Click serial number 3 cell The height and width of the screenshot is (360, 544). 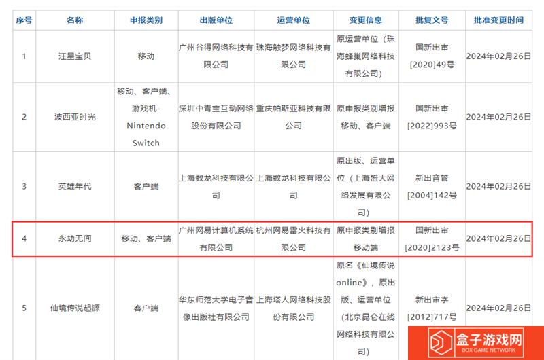tap(24, 186)
